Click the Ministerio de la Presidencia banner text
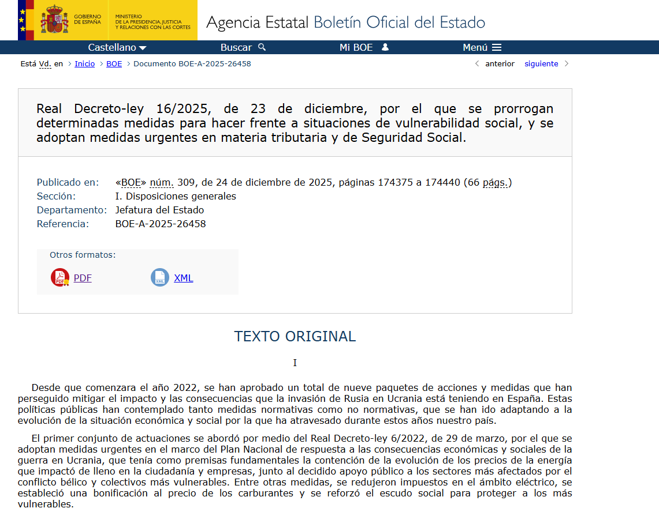 click(x=152, y=22)
